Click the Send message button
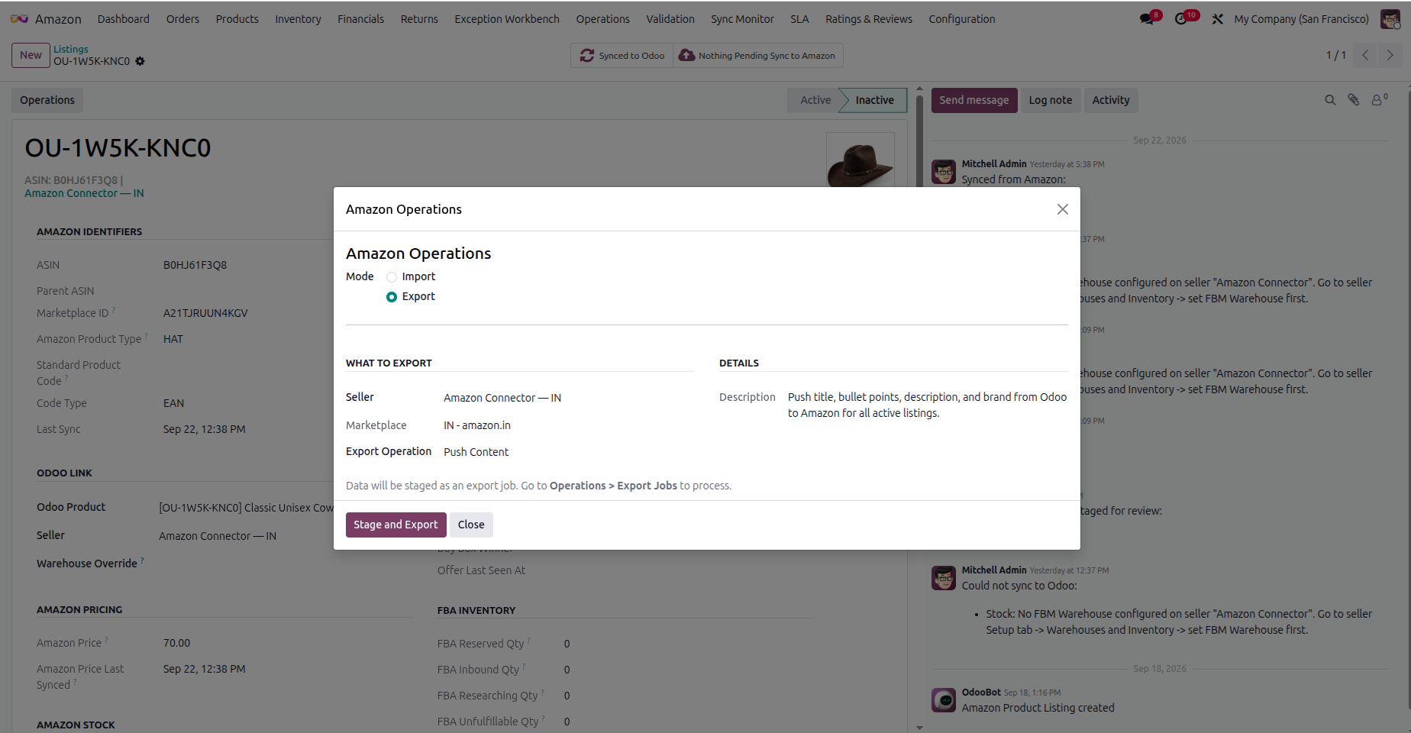This screenshot has width=1411, height=733. click(973, 100)
